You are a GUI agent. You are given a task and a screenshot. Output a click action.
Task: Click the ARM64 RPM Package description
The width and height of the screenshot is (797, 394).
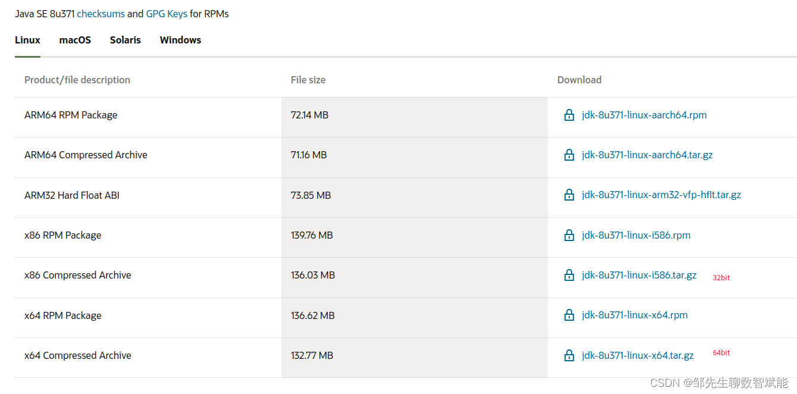tap(71, 115)
